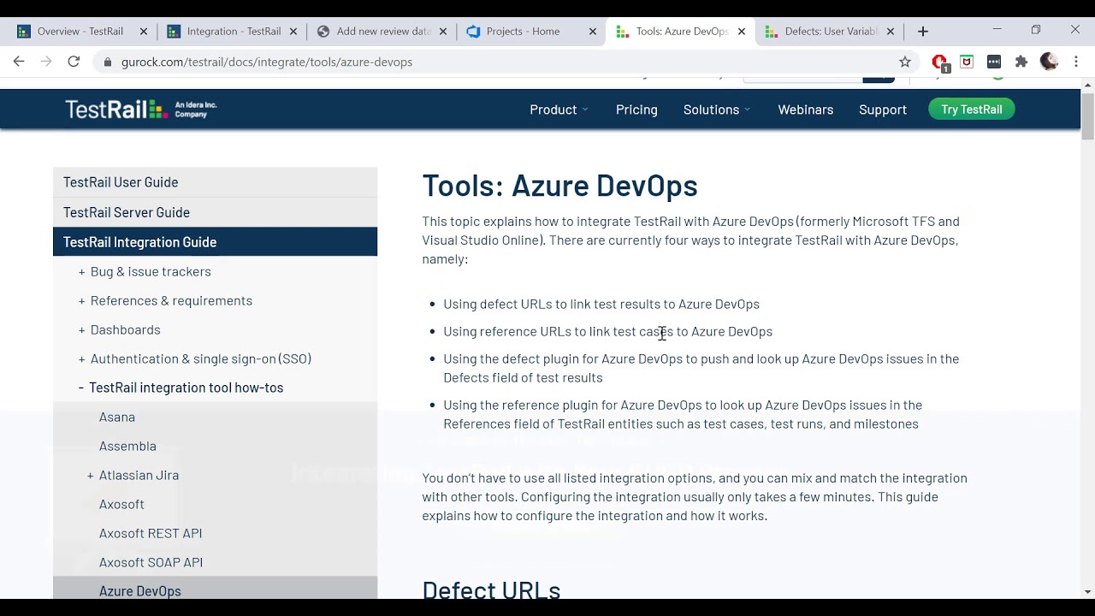The width and height of the screenshot is (1095, 616).
Task: Open the Assembla how-to page
Action: coord(127,446)
